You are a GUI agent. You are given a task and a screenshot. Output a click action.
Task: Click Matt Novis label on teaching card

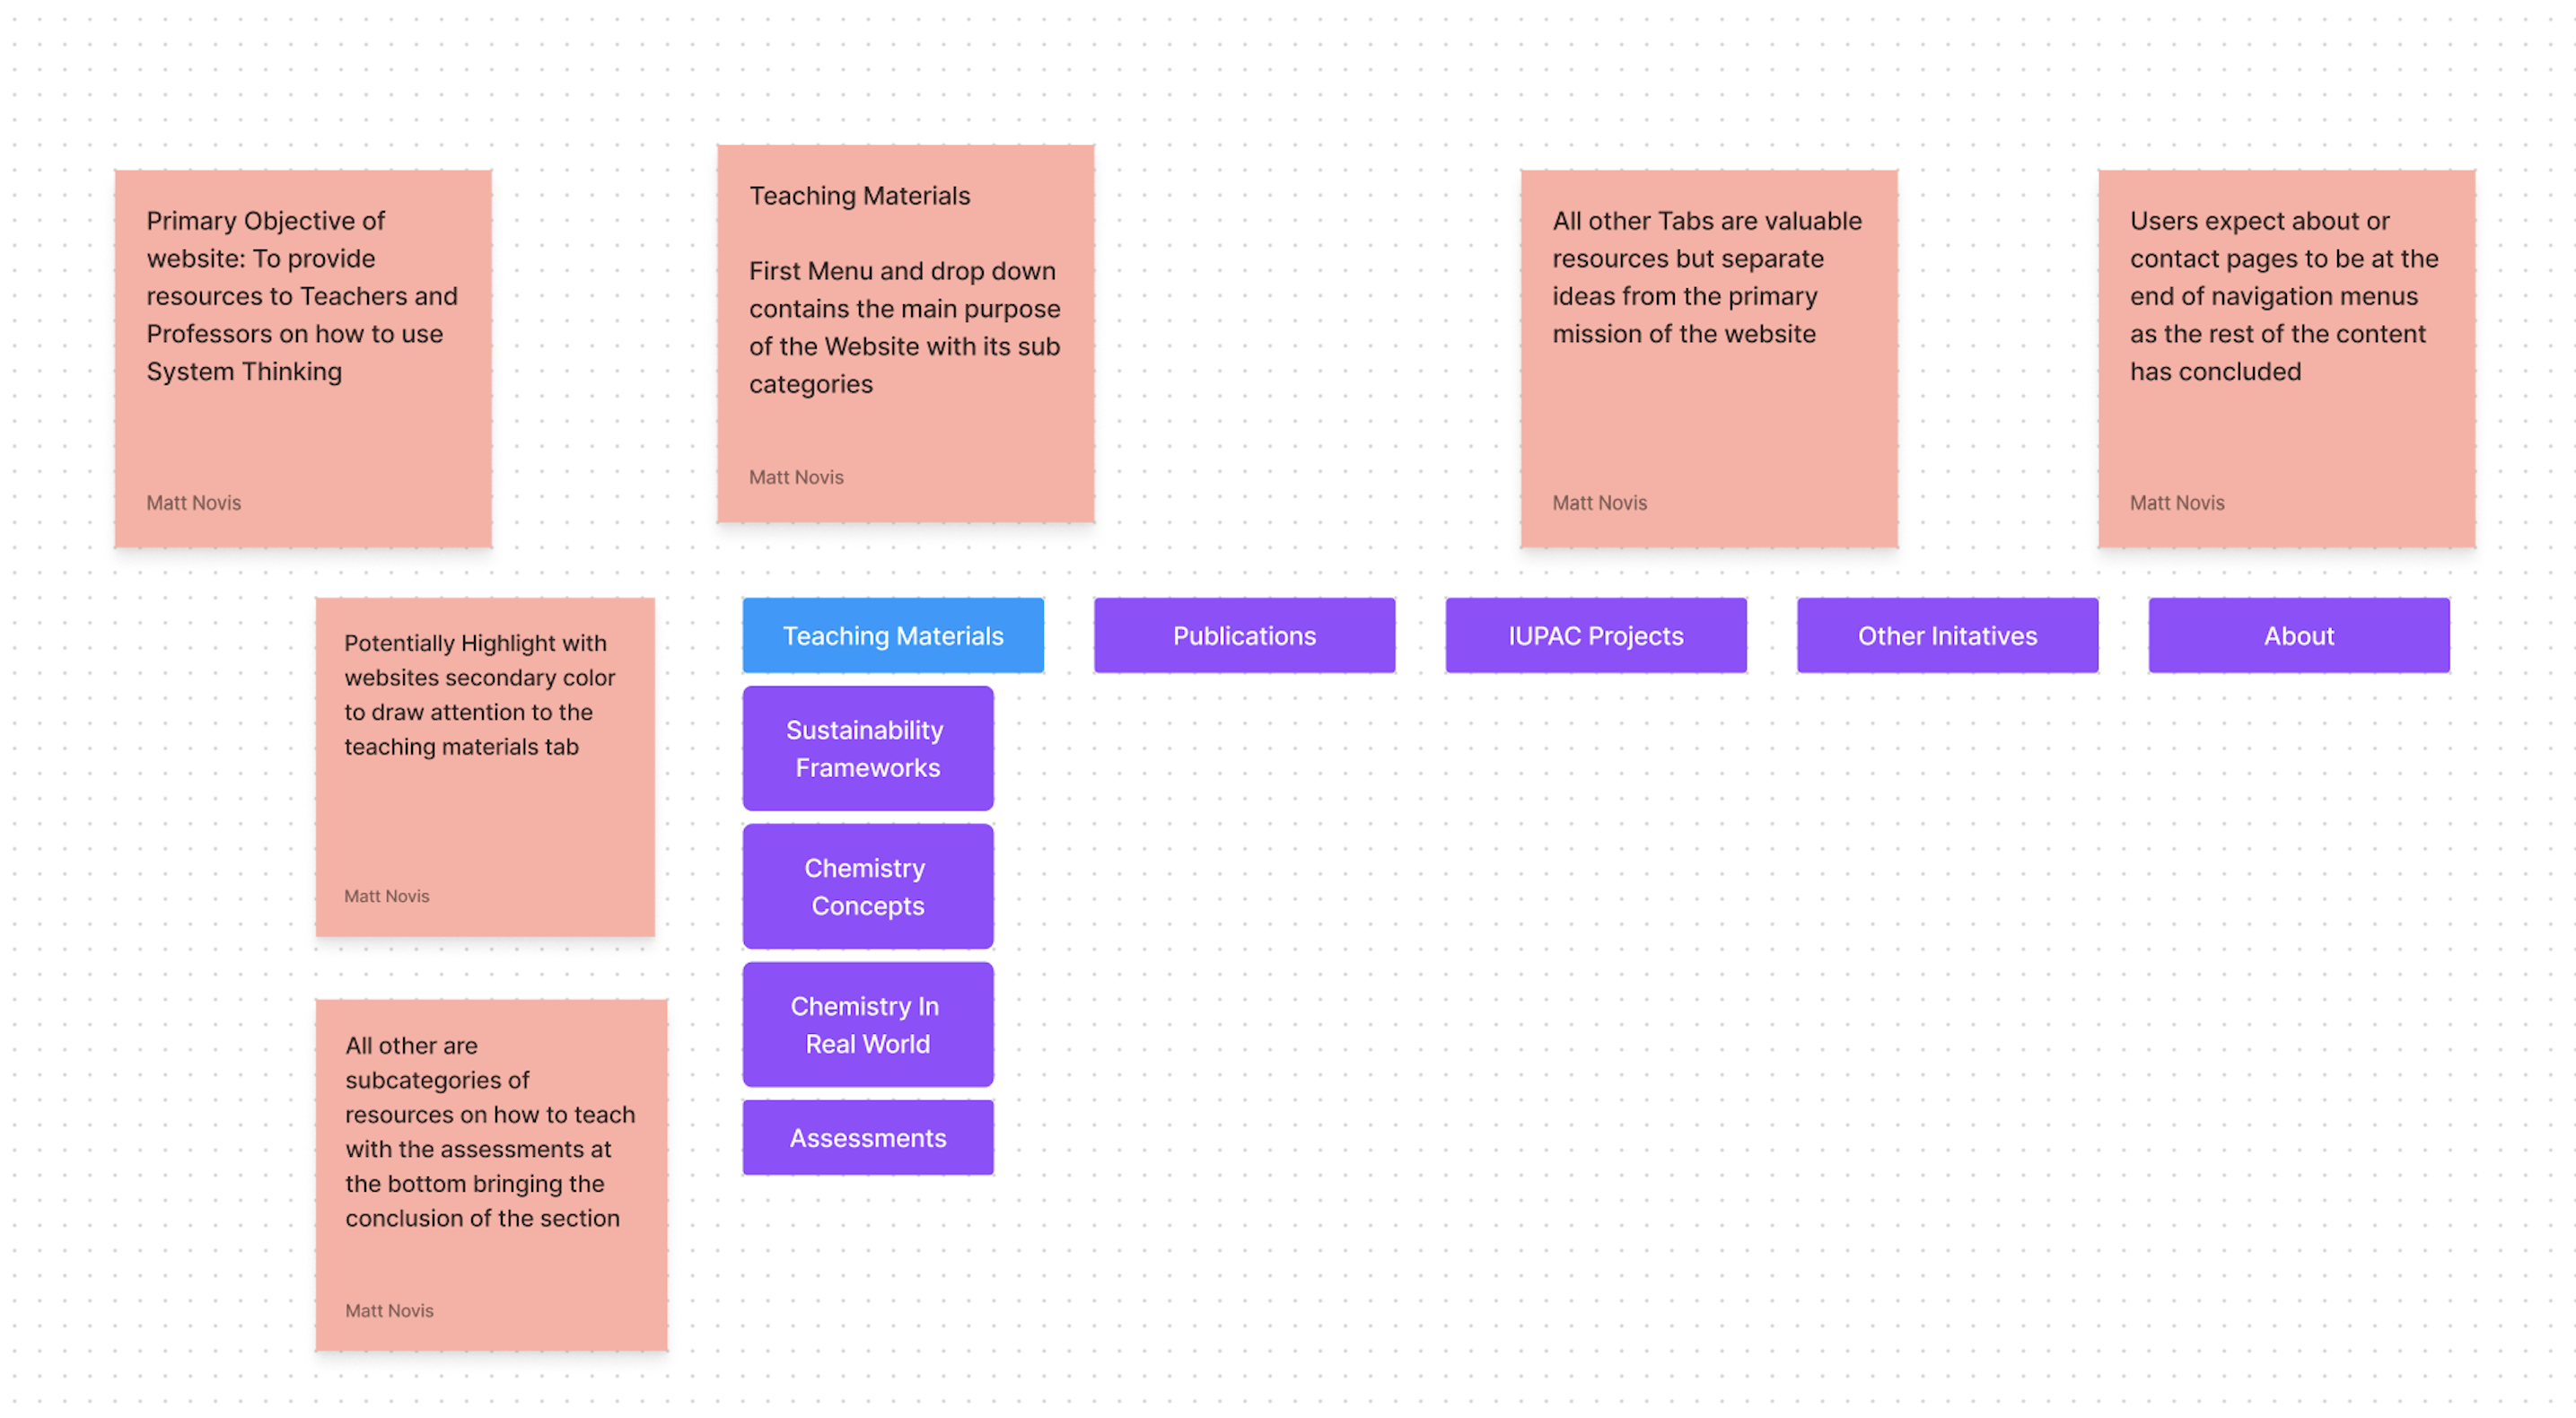click(794, 475)
